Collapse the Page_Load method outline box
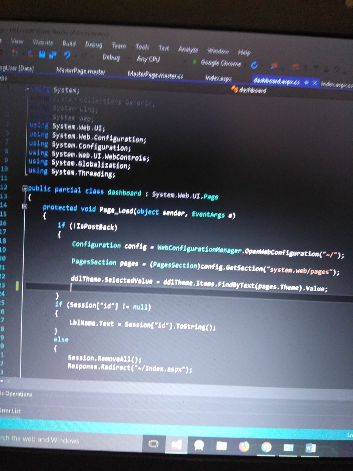Screen dimensions: 353x471 click(25, 206)
